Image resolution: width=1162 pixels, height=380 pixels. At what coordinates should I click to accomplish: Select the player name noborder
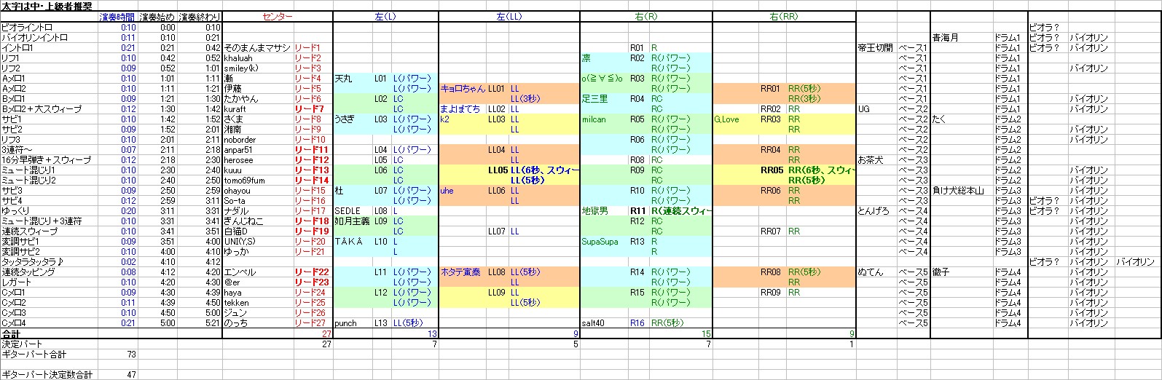coord(257,139)
